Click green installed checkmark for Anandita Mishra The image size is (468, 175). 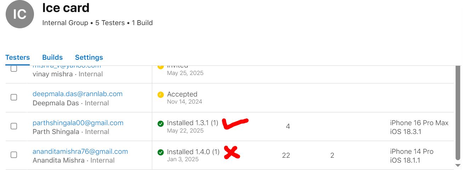point(160,152)
